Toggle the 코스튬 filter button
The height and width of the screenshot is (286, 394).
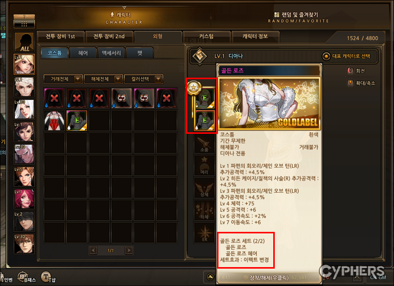coord(55,53)
